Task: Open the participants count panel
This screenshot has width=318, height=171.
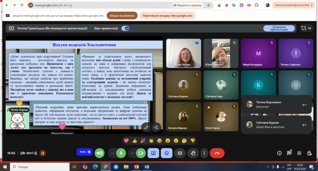Action: point(306,28)
